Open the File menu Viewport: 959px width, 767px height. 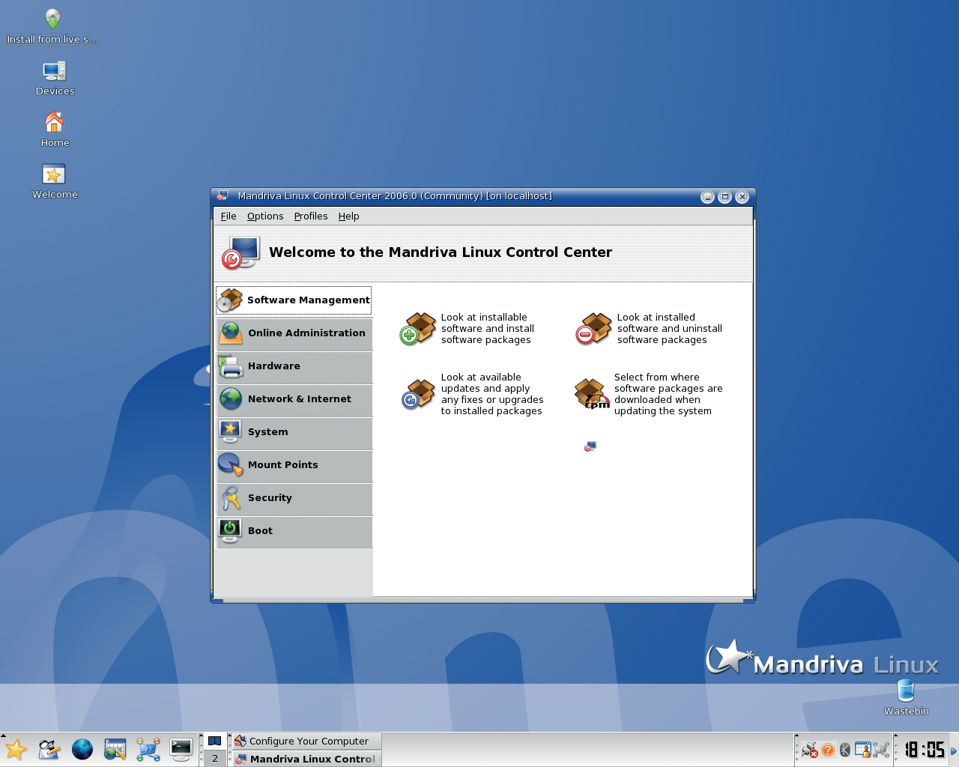click(x=229, y=216)
